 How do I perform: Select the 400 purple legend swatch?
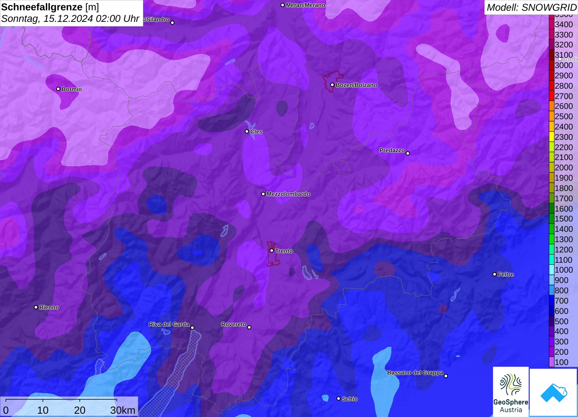click(x=552, y=331)
